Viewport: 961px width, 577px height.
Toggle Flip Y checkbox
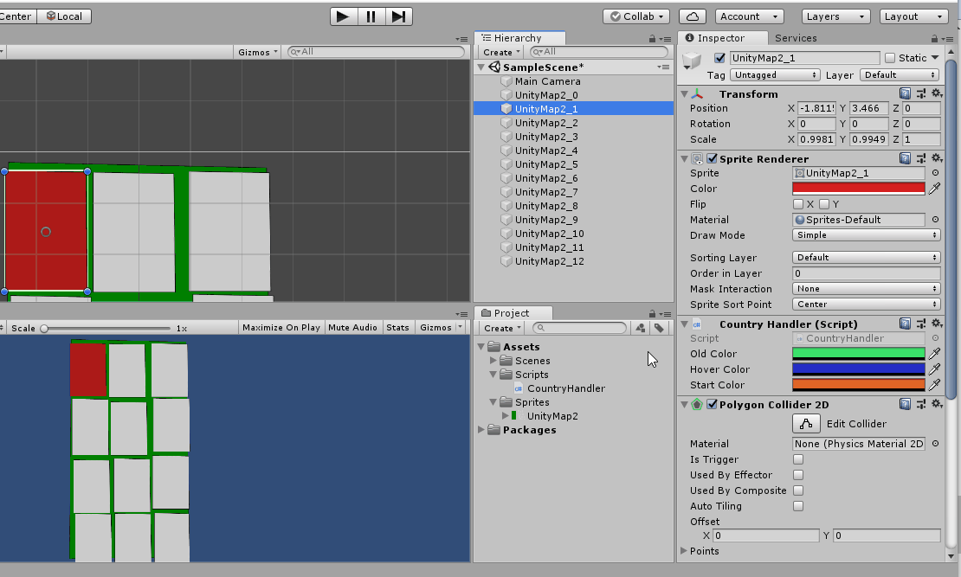824,204
